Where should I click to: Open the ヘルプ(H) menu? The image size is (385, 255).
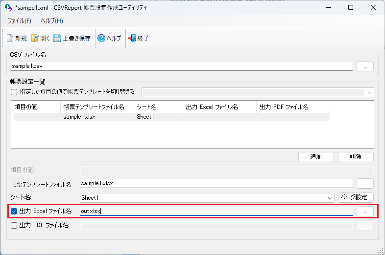pos(52,21)
